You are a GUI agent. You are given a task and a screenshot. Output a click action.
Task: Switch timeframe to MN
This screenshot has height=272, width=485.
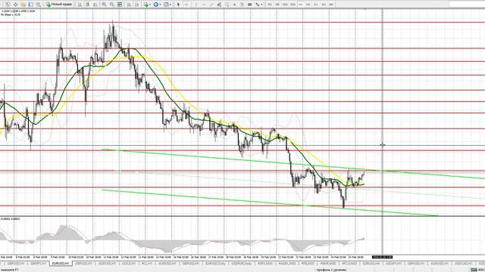click(x=331, y=5)
